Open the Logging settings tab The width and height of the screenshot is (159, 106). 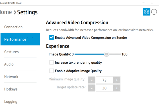pos(11,102)
